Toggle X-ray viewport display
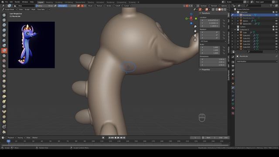 click(213, 10)
